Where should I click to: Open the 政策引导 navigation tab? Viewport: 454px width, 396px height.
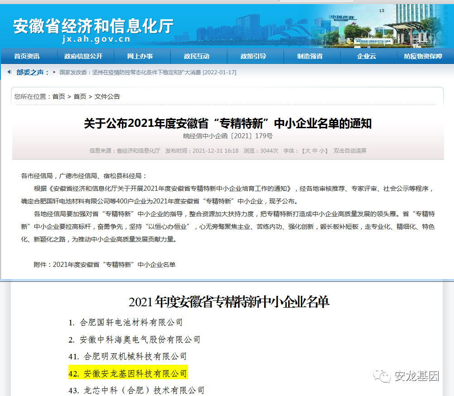(x=253, y=56)
